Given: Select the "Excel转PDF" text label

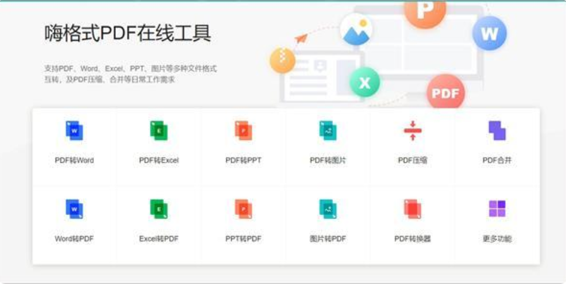Looking at the screenshot, I should 159,238.
